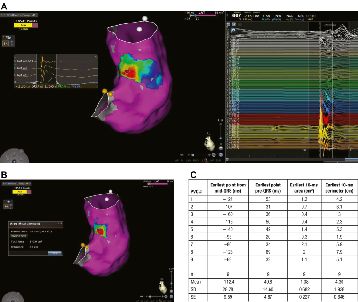The image size is (358, 302).
Task: Click the vertical zoom slider handle in panel A
Action: coord(221,139)
